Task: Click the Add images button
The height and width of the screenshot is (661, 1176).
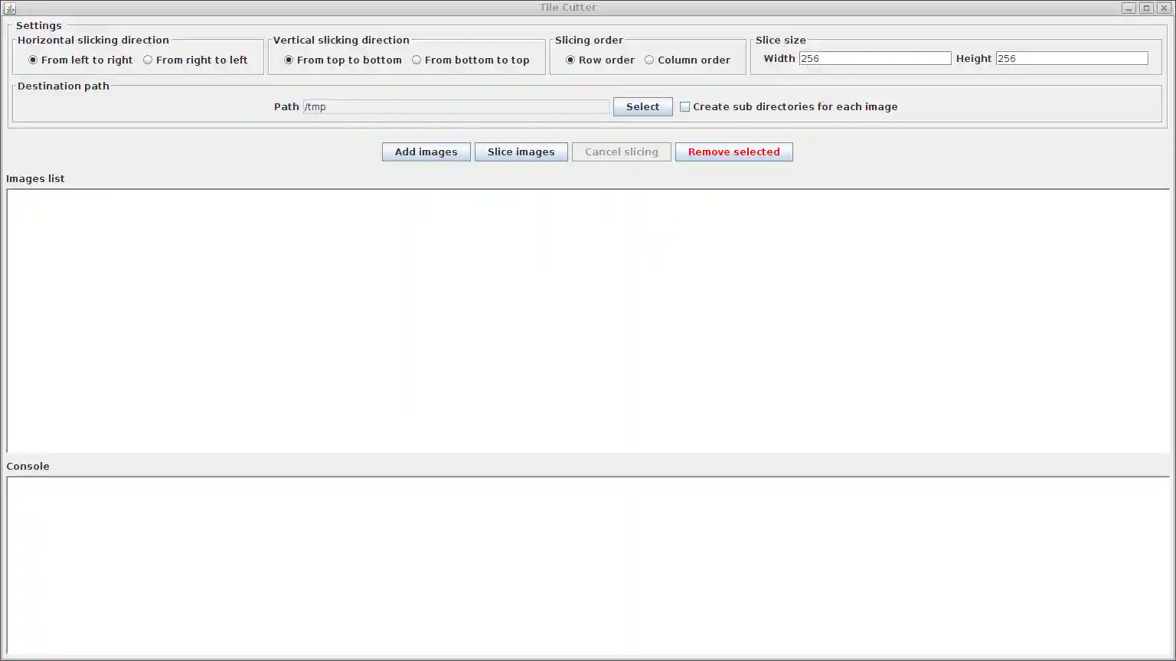Action: [x=426, y=151]
